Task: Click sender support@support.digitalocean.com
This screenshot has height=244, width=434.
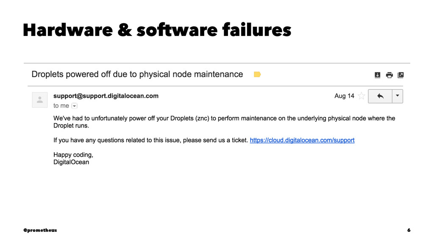Action: [106, 96]
